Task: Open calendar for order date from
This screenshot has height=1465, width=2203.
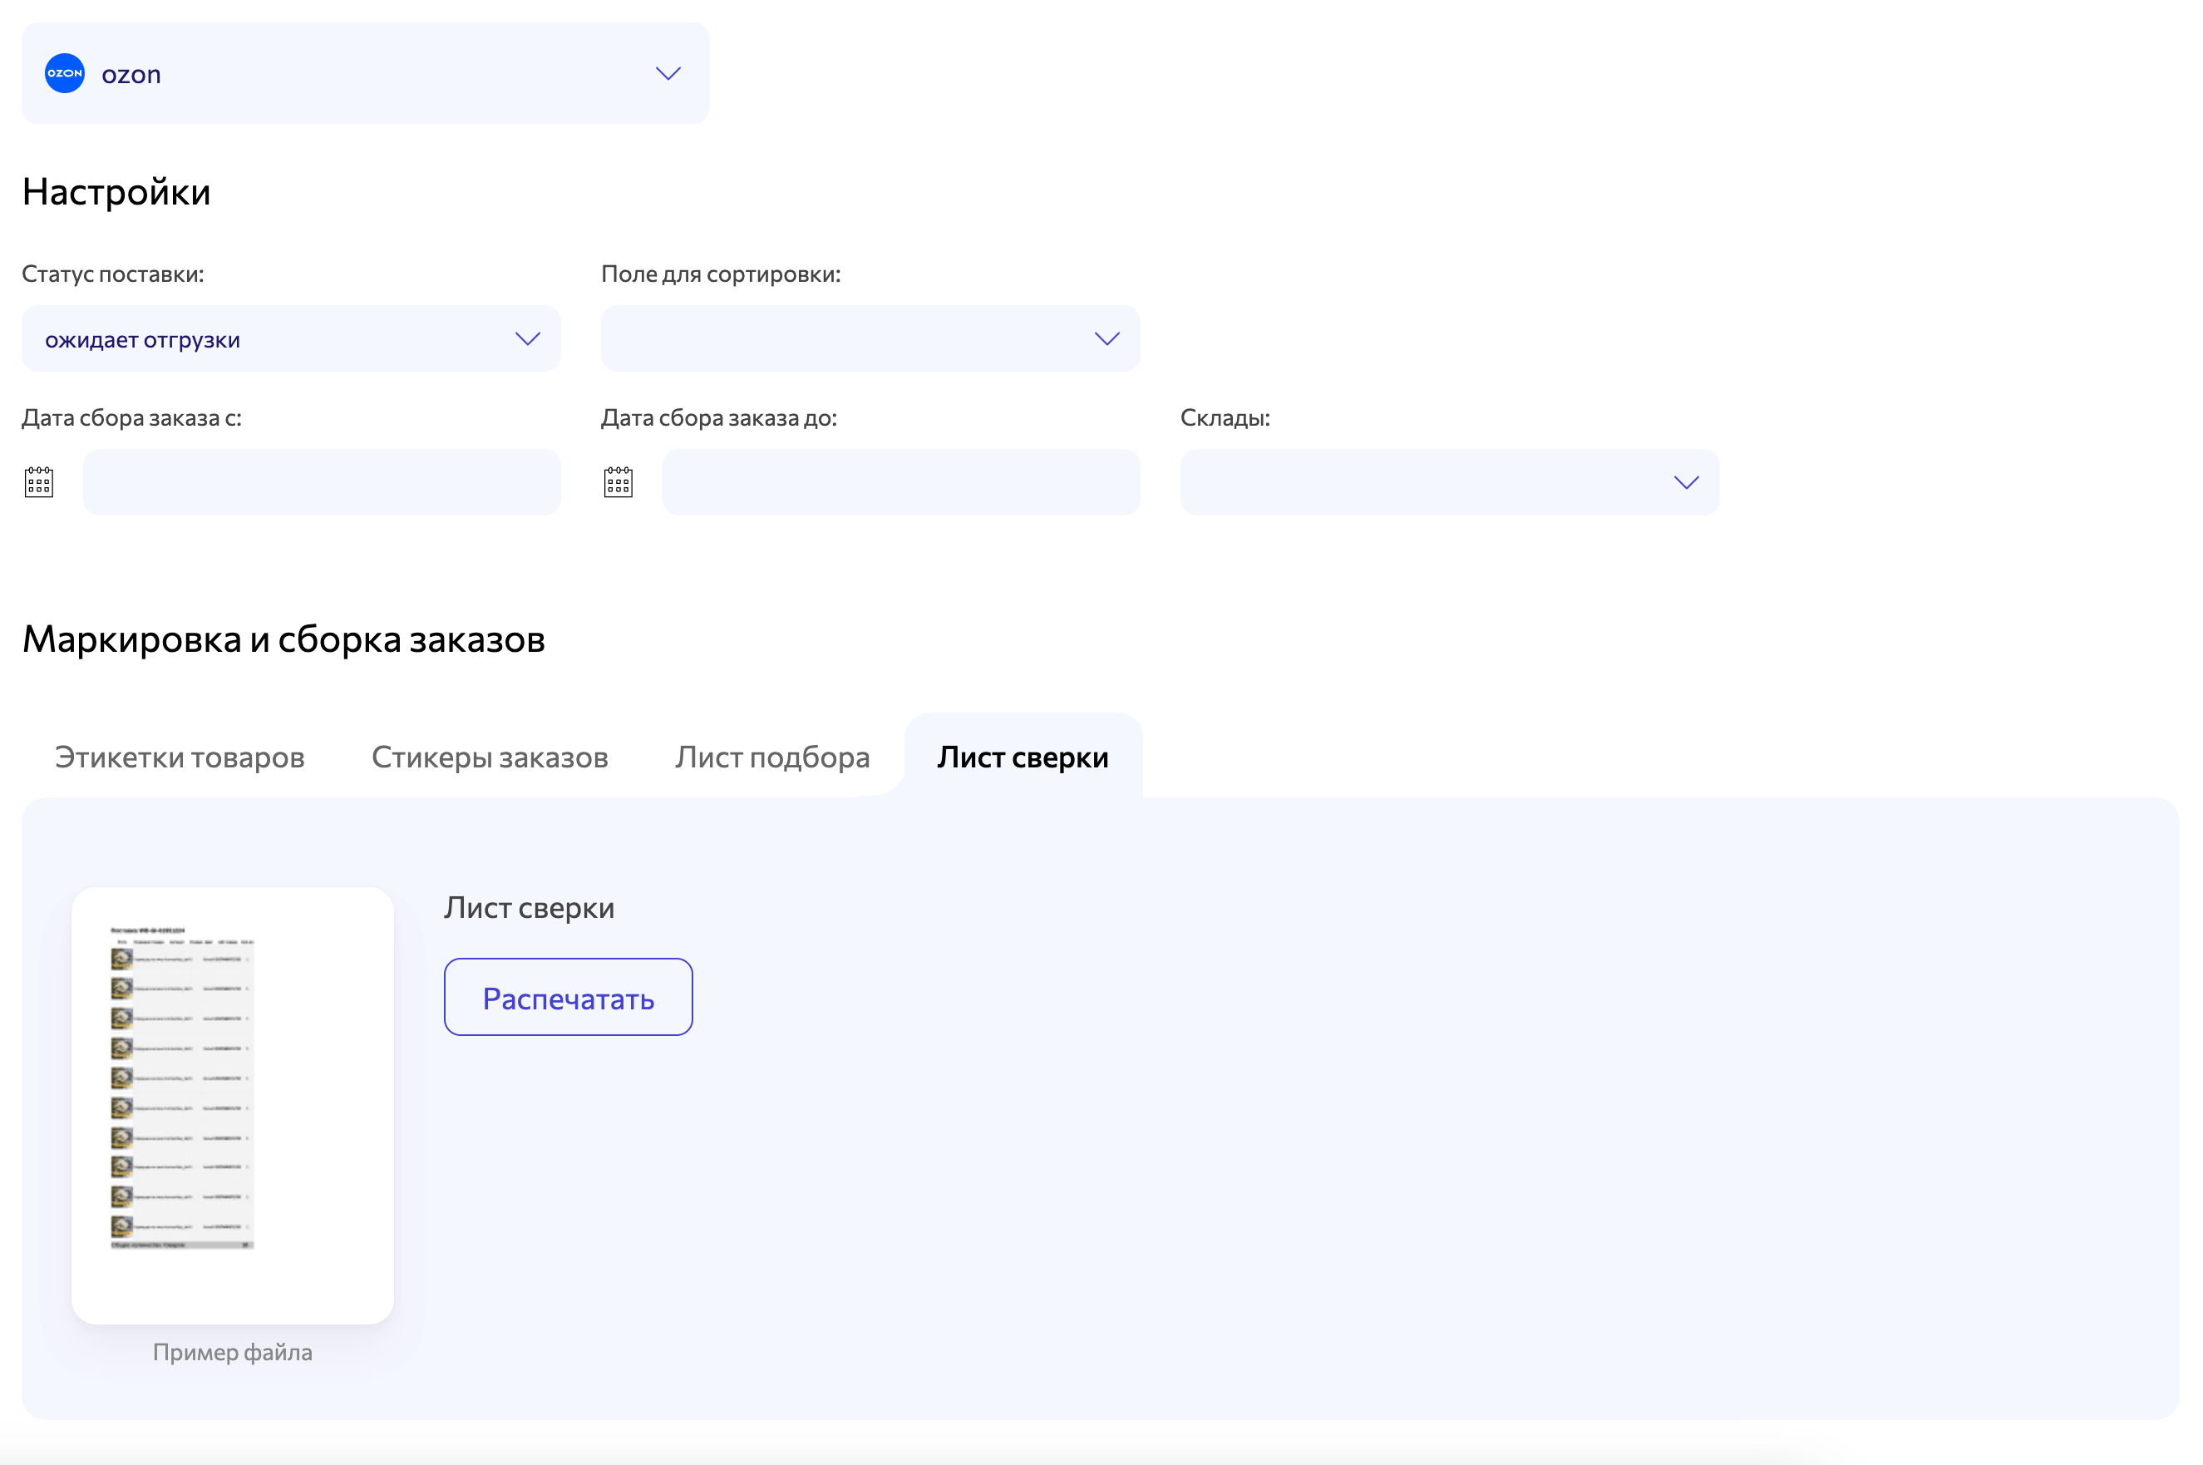Action: (x=38, y=482)
